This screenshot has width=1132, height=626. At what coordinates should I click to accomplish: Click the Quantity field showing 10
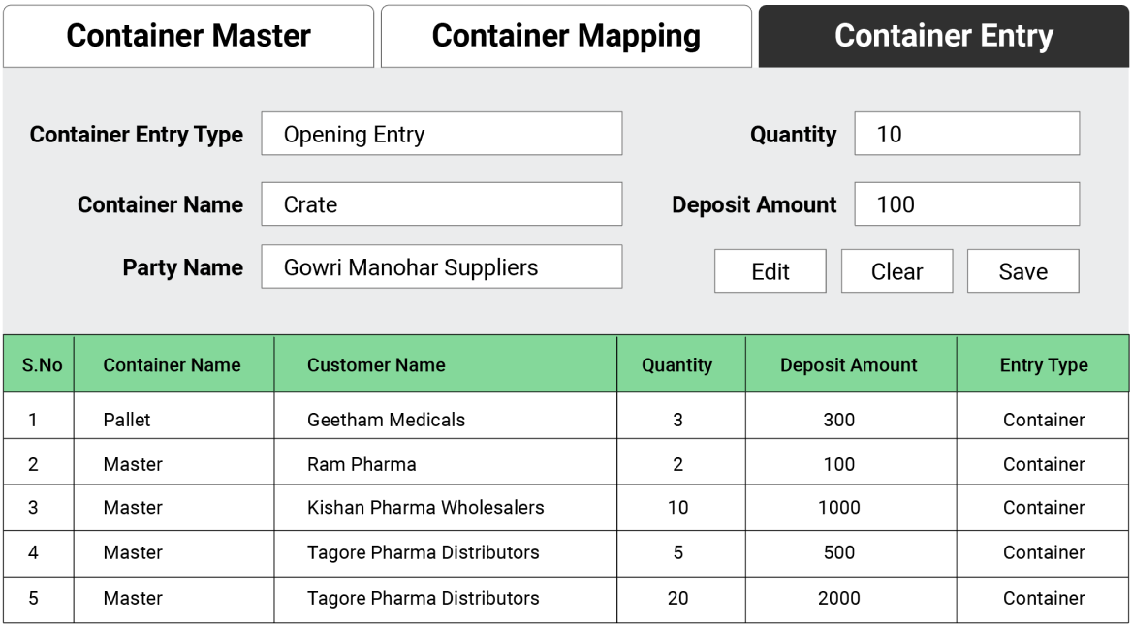(965, 134)
